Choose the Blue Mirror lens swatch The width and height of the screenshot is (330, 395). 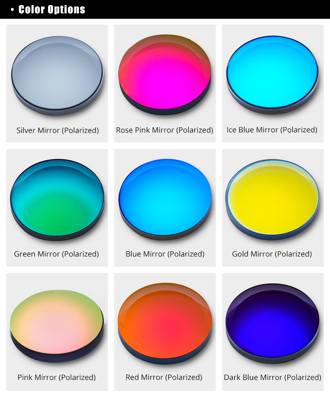pyautogui.click(x=165, y=199)
